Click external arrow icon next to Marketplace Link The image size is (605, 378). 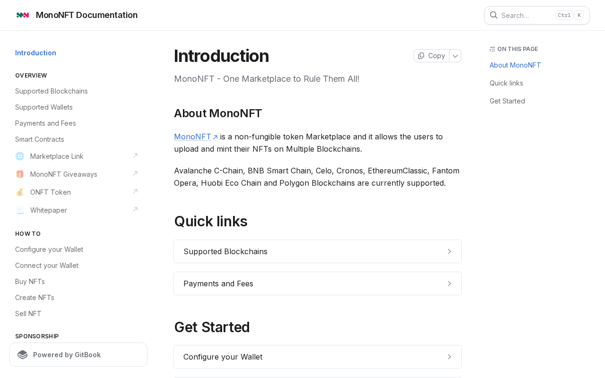(x=135, y=155)
